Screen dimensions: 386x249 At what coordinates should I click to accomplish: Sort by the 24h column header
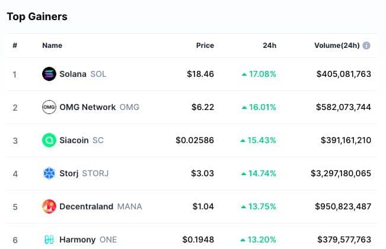269,46
